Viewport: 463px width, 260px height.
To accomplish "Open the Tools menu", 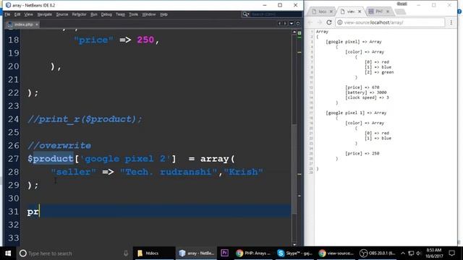I will click(133, 14).
